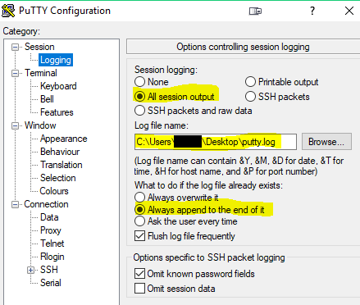Toggle Flush log file frequently checkbox

(x=139, y=236)
